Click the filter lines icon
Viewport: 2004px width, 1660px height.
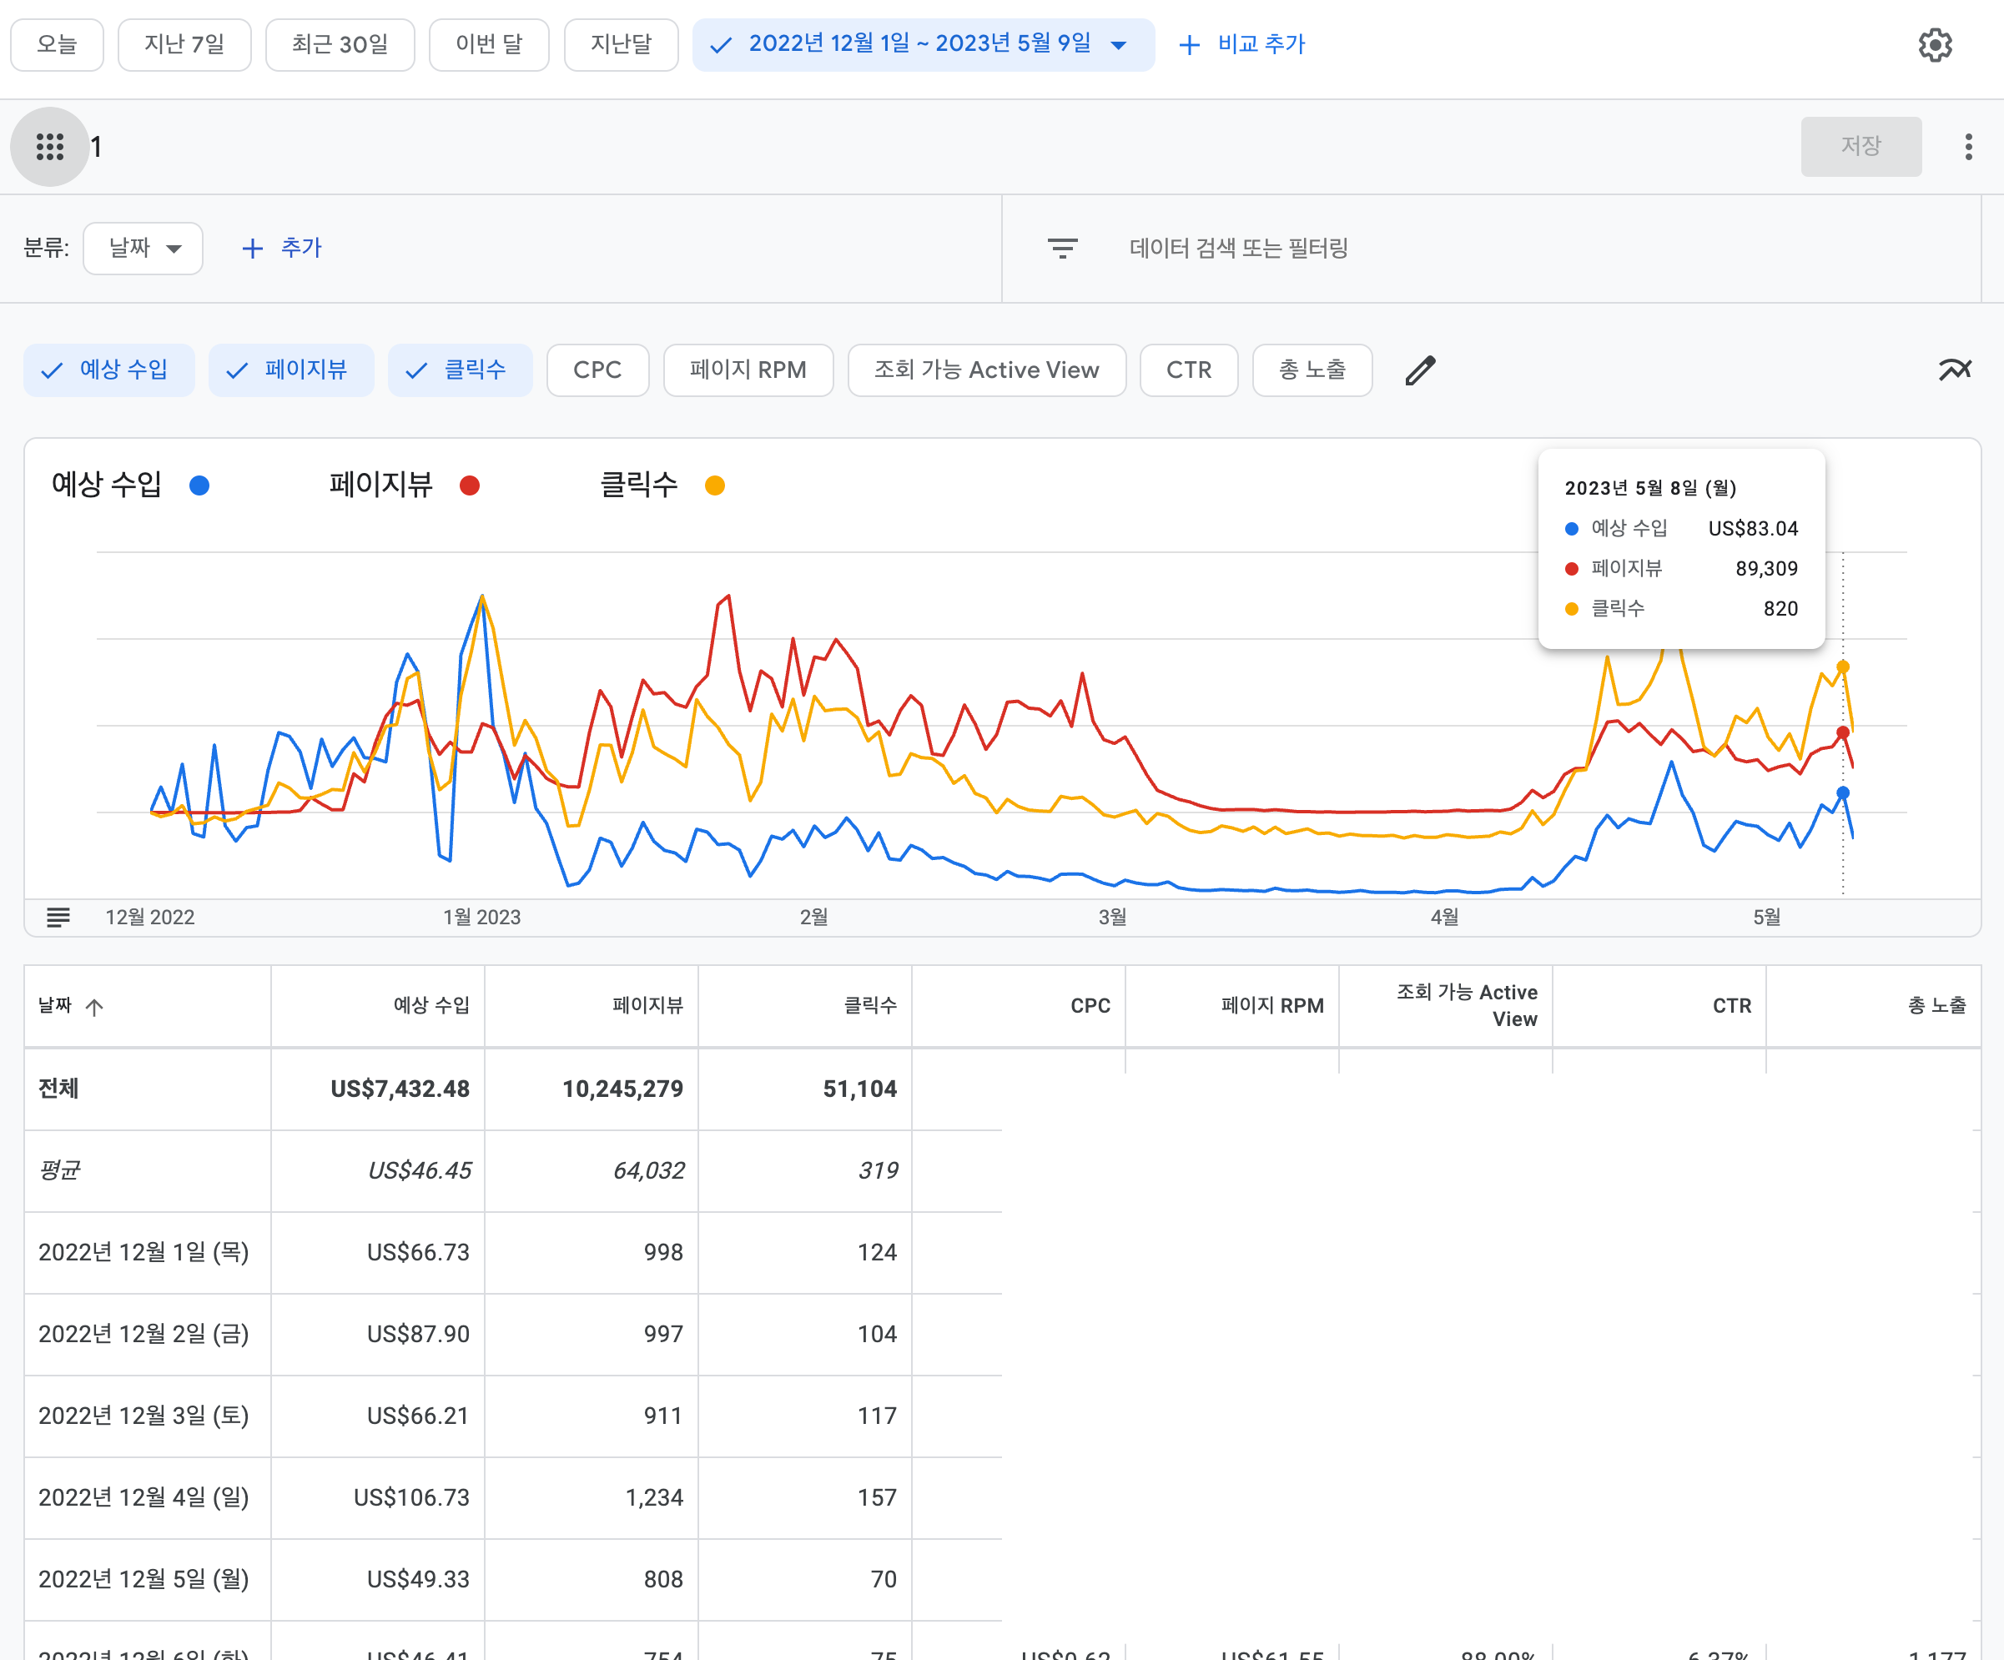click(x=1062, y=249)
